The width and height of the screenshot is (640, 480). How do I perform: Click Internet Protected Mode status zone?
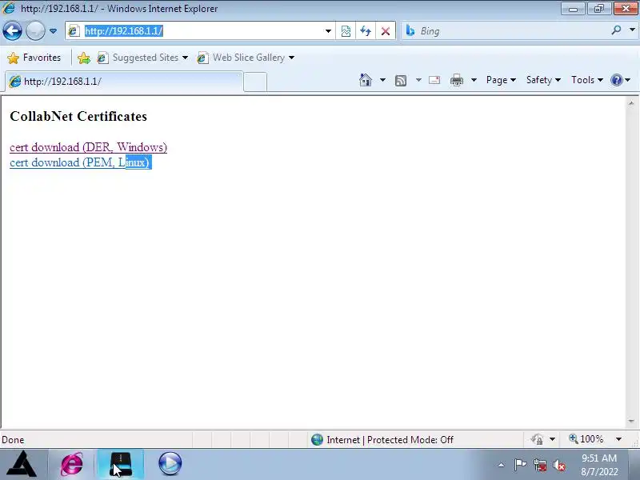tap(382, 439)
